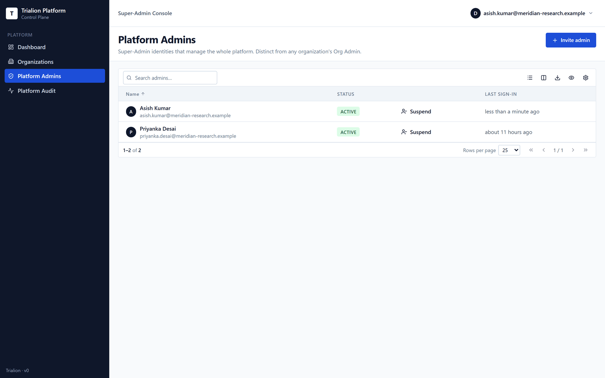Toggle table row density list icon
Screen dimensions: 605x378
pos(530,78)
